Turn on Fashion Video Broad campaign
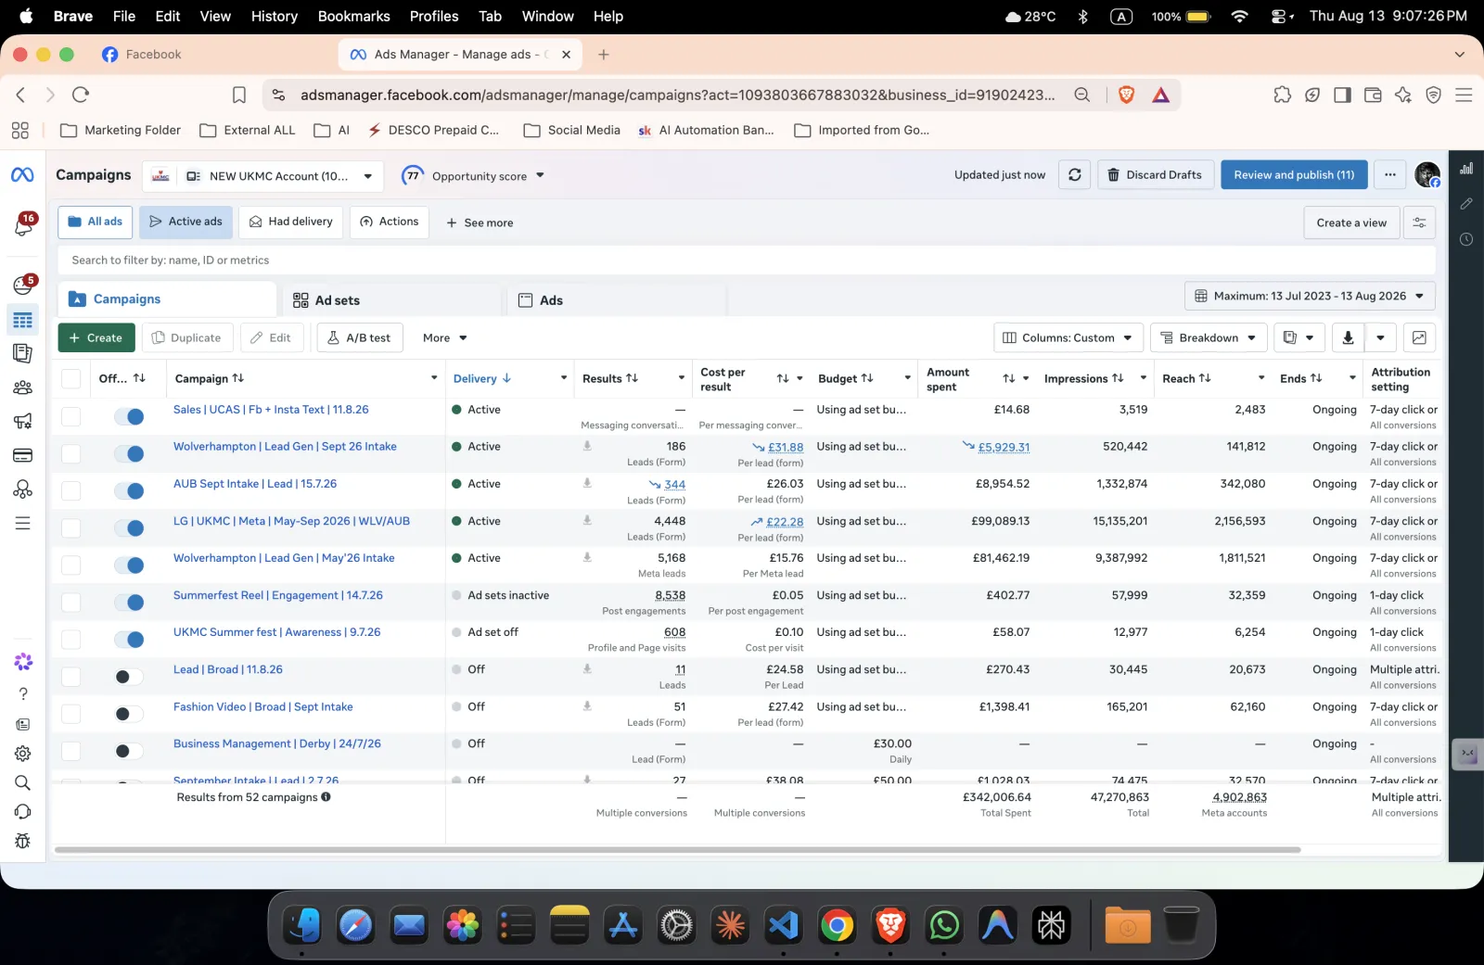The height and width of the screenshot is (965, 1484). pyautogui.click(x=129, y=714)
